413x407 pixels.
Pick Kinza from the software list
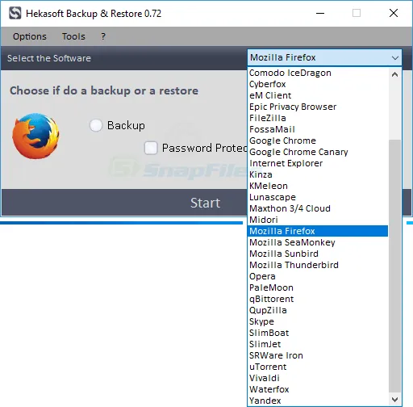(318, 174)
